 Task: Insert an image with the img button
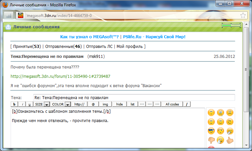click(x=105, y=104)
